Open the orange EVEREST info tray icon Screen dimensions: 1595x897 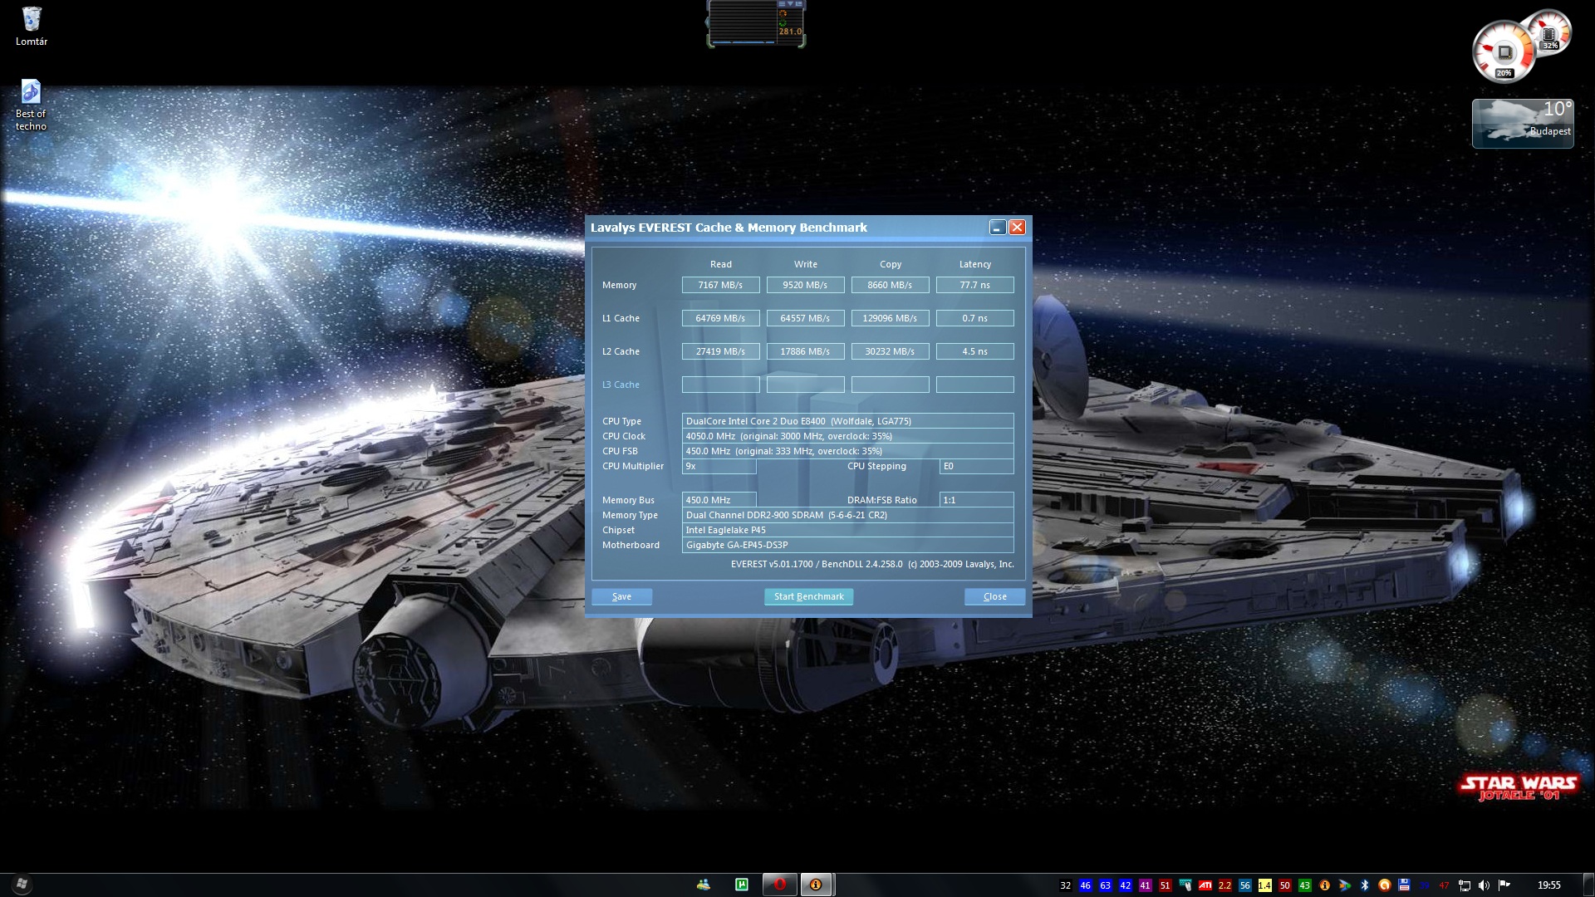1325,885
